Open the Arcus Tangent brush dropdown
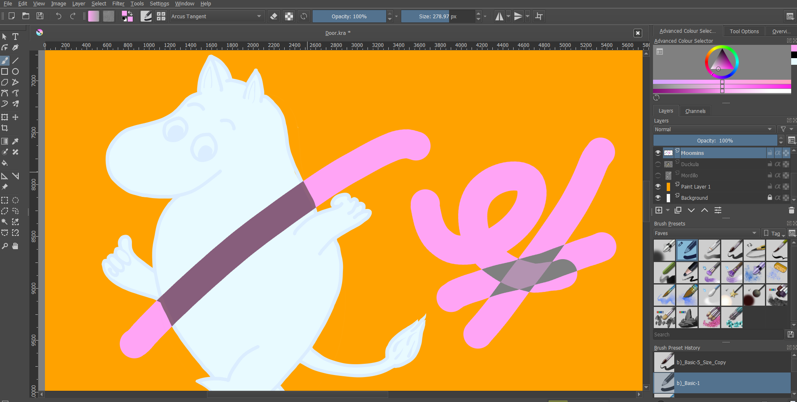 [216, 16]
